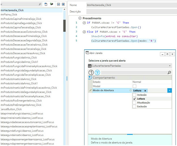Toggle the Modal checkbox

click(135, 86)
